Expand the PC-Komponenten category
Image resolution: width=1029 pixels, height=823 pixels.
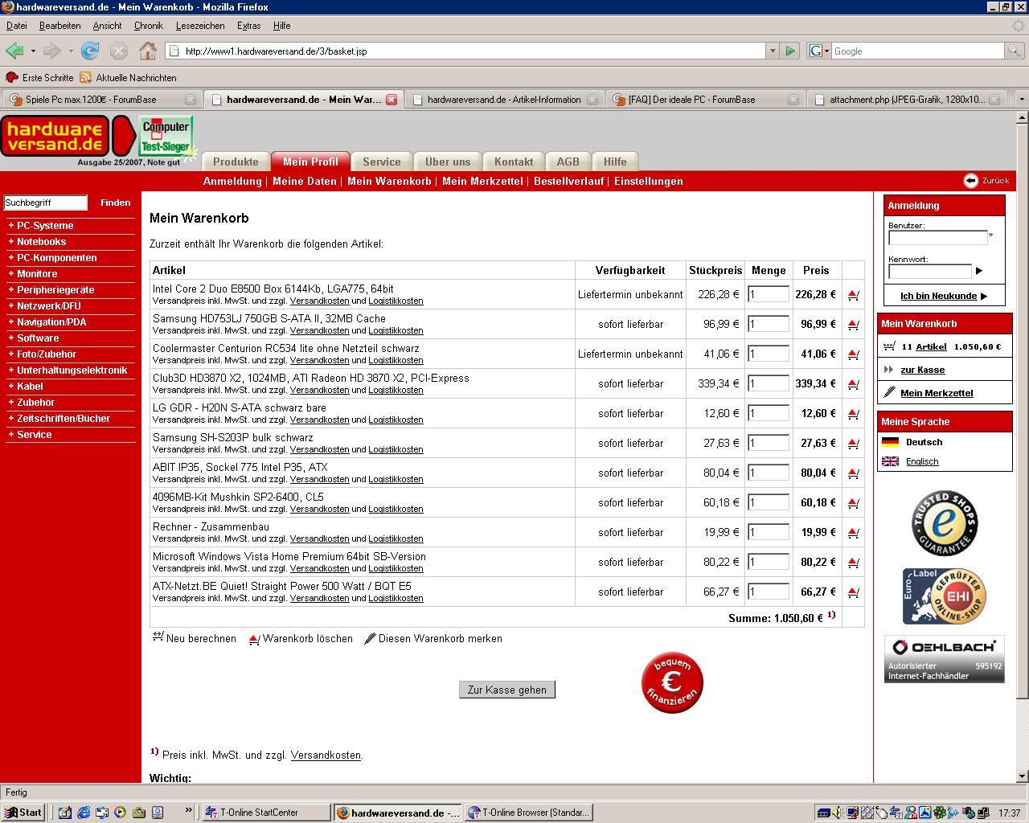(56, 258)
